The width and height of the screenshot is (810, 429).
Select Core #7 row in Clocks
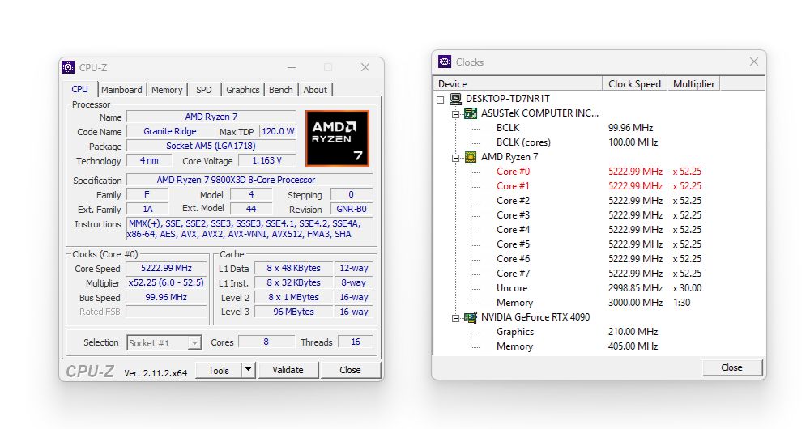click(x=599, y=274)
